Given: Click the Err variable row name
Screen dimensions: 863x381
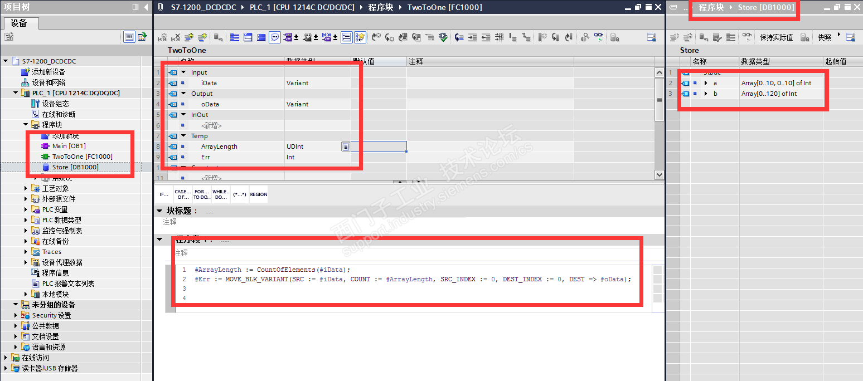Looking at the screenshot, I should 205,157.
